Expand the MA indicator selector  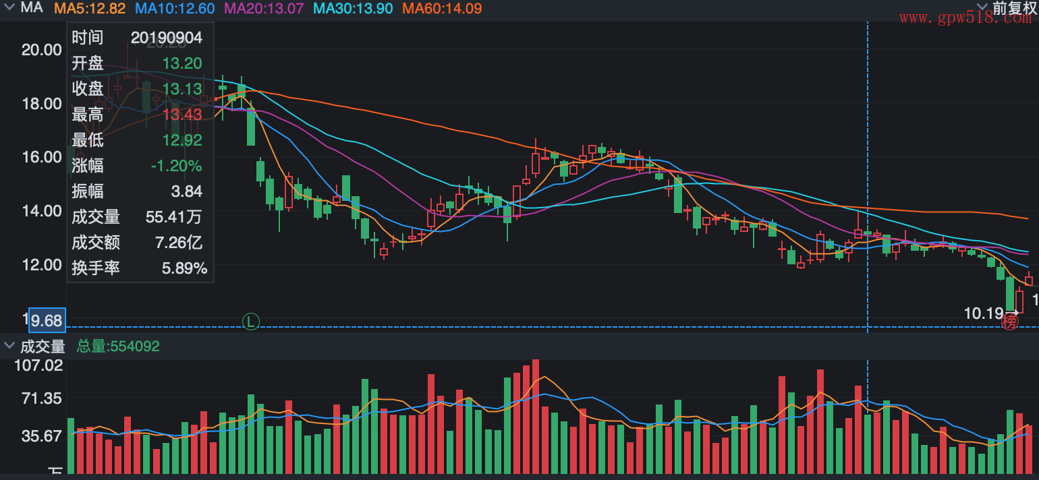pos(32,8)
